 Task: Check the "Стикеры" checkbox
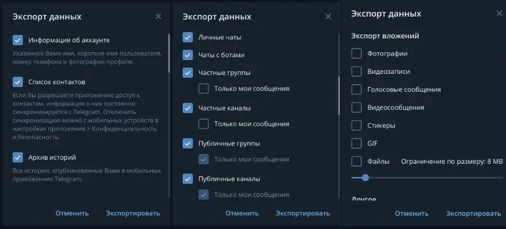click(357, 125)
